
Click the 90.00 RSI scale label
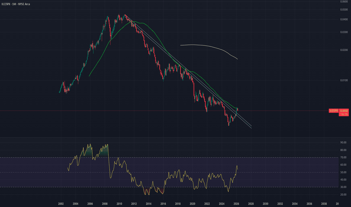pos(343,143)
